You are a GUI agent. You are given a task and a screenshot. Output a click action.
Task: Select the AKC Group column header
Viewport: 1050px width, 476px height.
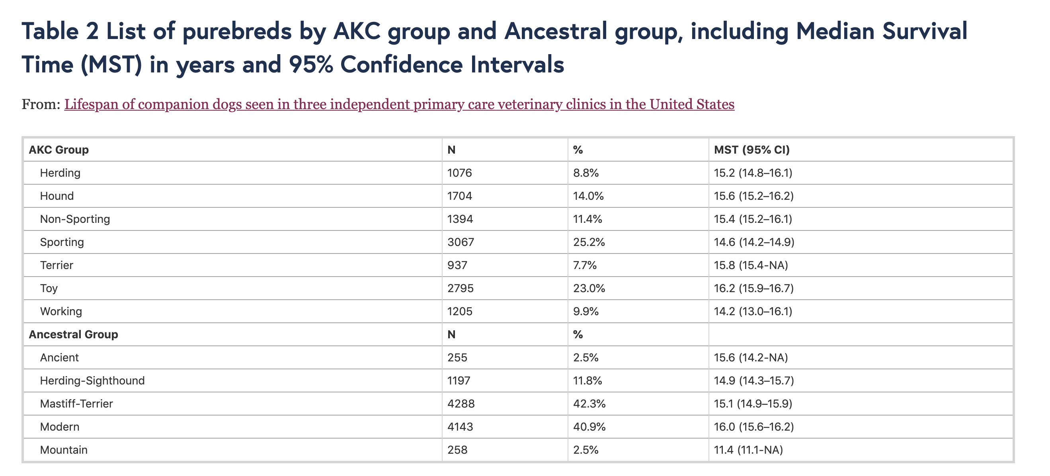(59, 150)
